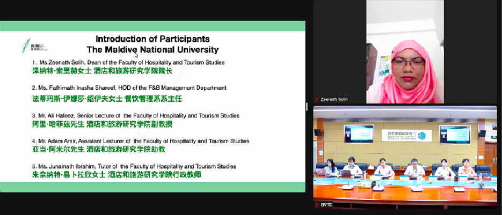Screen dimensions: 502x215
Task: Select Zeenath Solih's video tile
Action: [x=405, y=52]
